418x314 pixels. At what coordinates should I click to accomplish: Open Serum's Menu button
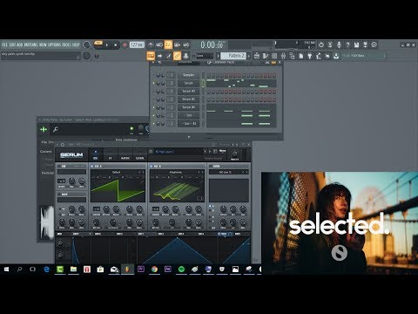[x=222, y=151]
